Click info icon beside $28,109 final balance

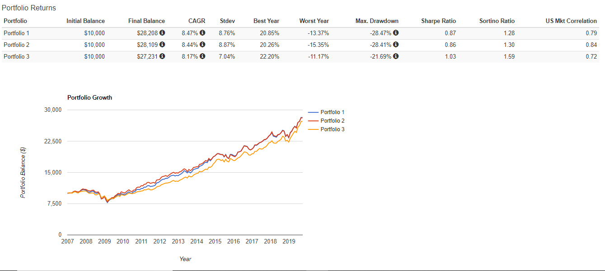(x=162, y=45)
